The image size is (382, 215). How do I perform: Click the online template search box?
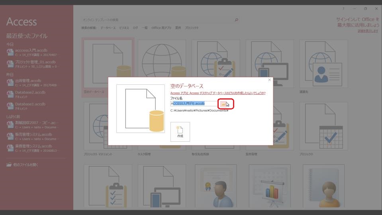pyautogui.click(x=158, y=20)
